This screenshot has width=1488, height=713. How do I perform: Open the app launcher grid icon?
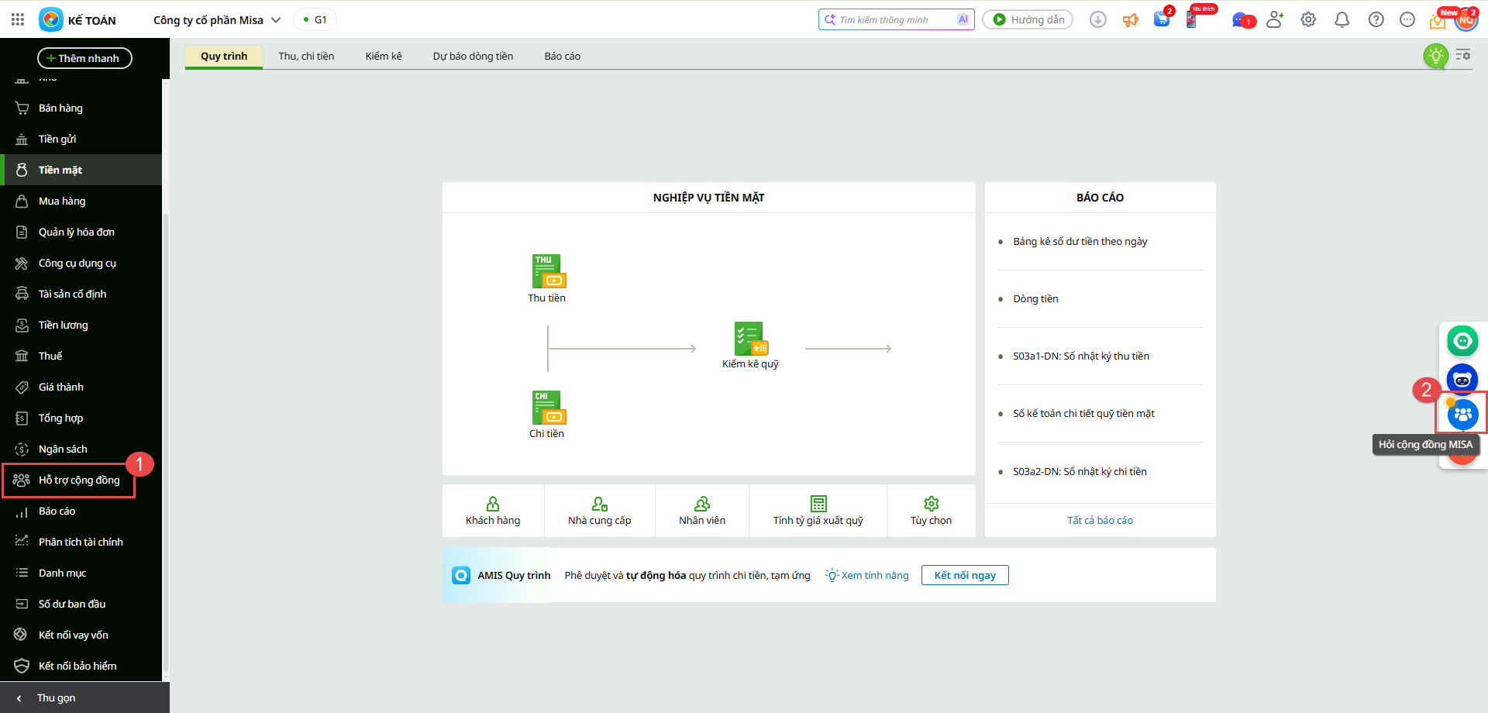(x=18, y=19)
